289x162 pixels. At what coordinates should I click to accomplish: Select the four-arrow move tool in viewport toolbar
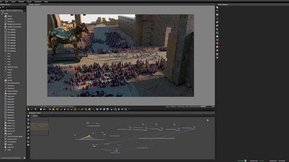click(119, 109)
